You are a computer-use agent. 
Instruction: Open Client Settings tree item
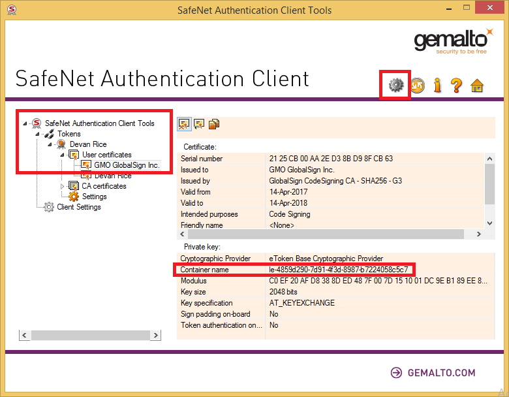[x=78, y=207]
